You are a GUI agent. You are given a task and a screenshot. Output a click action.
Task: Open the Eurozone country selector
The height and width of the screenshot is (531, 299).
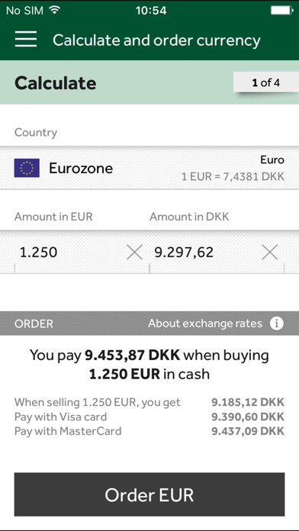[x=149, y=168]
